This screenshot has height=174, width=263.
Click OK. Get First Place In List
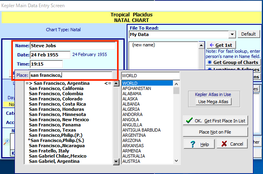216,121
